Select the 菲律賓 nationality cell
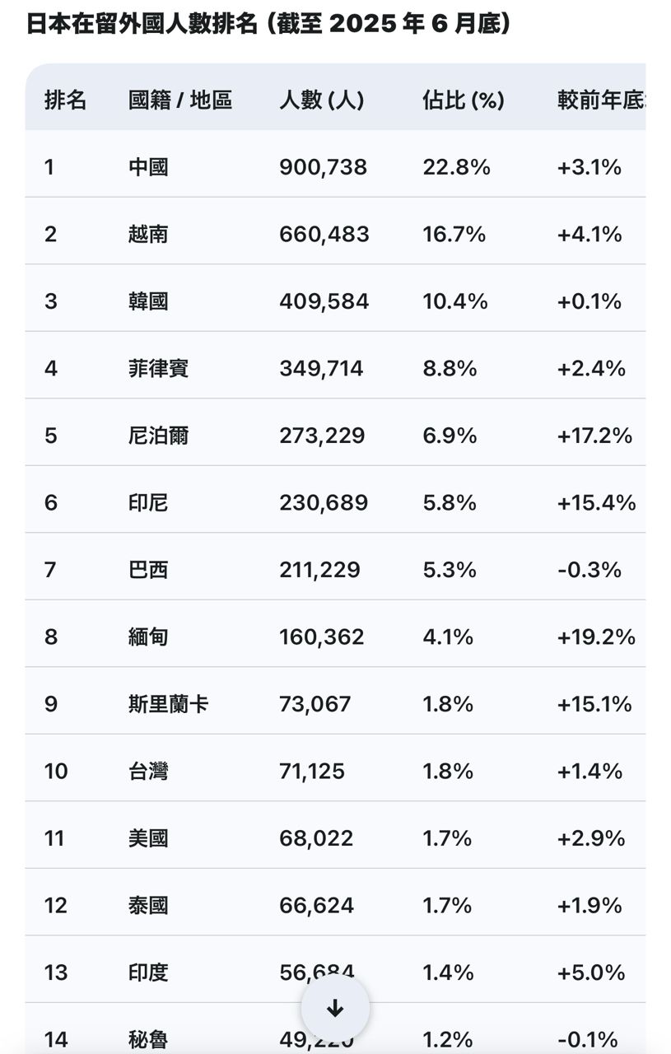The height and width of the screenshot is (1054, 671). click(158, 368)
